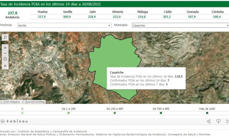Click the map search magnifier icon
229x137 pixels.
coord(5,37)
